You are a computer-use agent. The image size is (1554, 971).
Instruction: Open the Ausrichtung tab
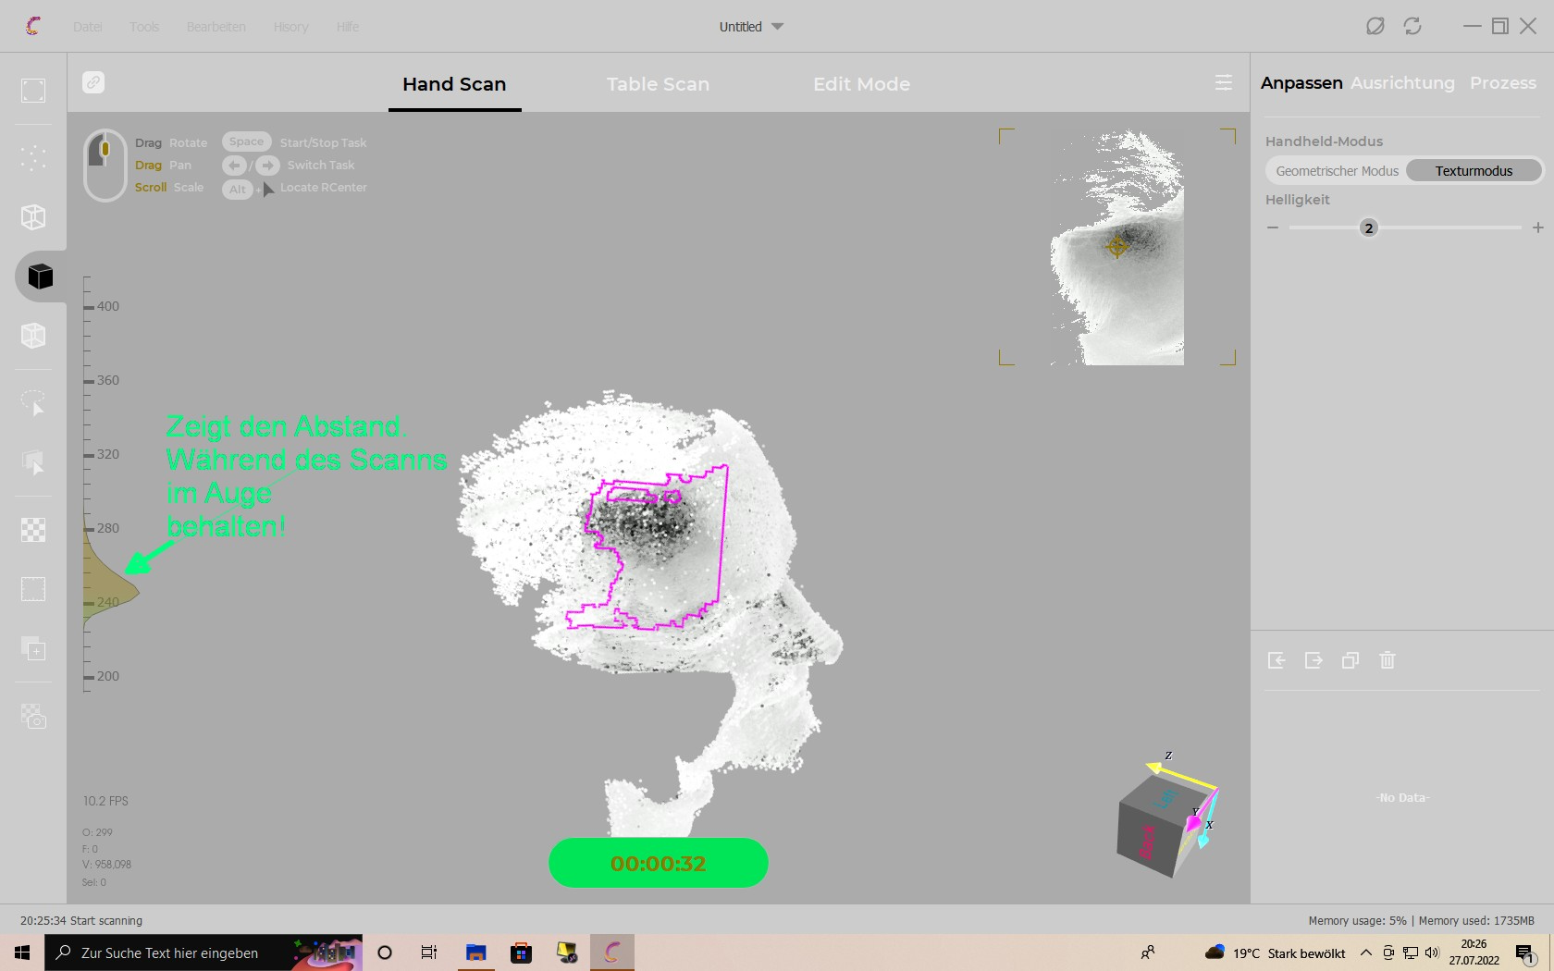click(x=1402, y=83)
